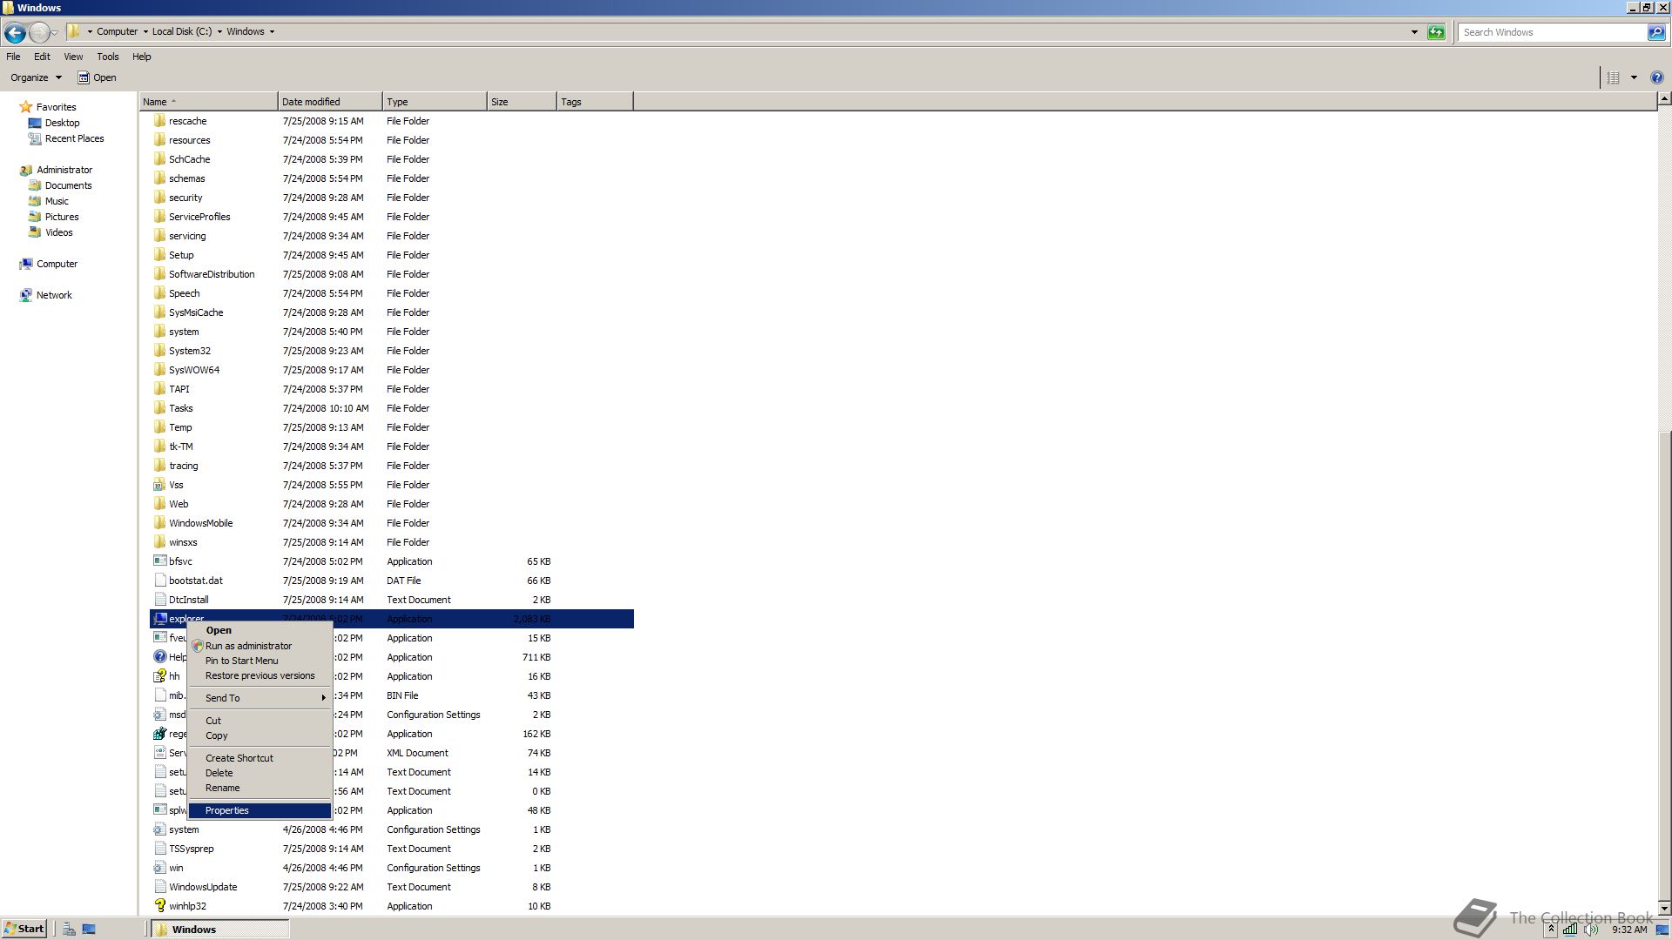This screenshot has height=940, width=1672.
Task: Open the Documents library icon
Action: pos(35,185)
